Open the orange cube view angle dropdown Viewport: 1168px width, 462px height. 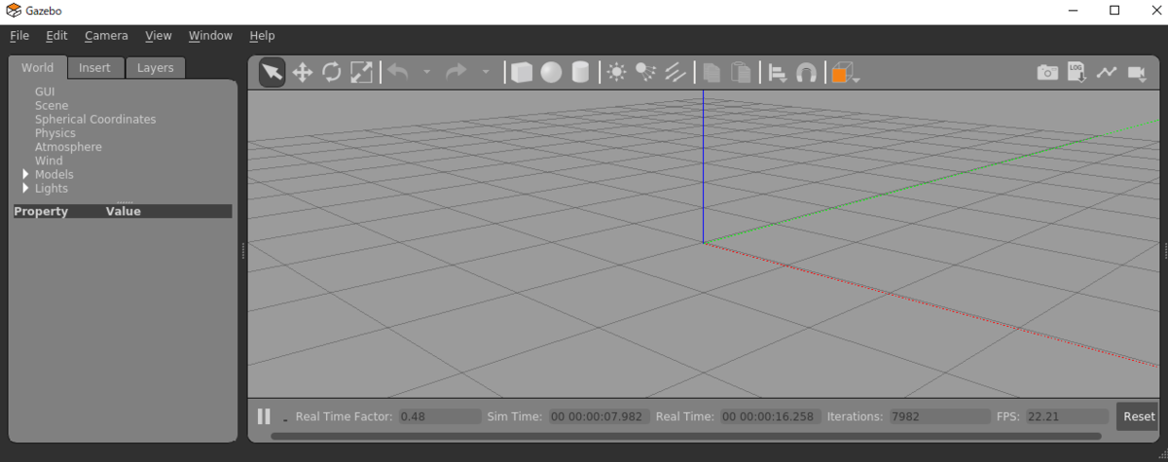(x=845, y=72)
